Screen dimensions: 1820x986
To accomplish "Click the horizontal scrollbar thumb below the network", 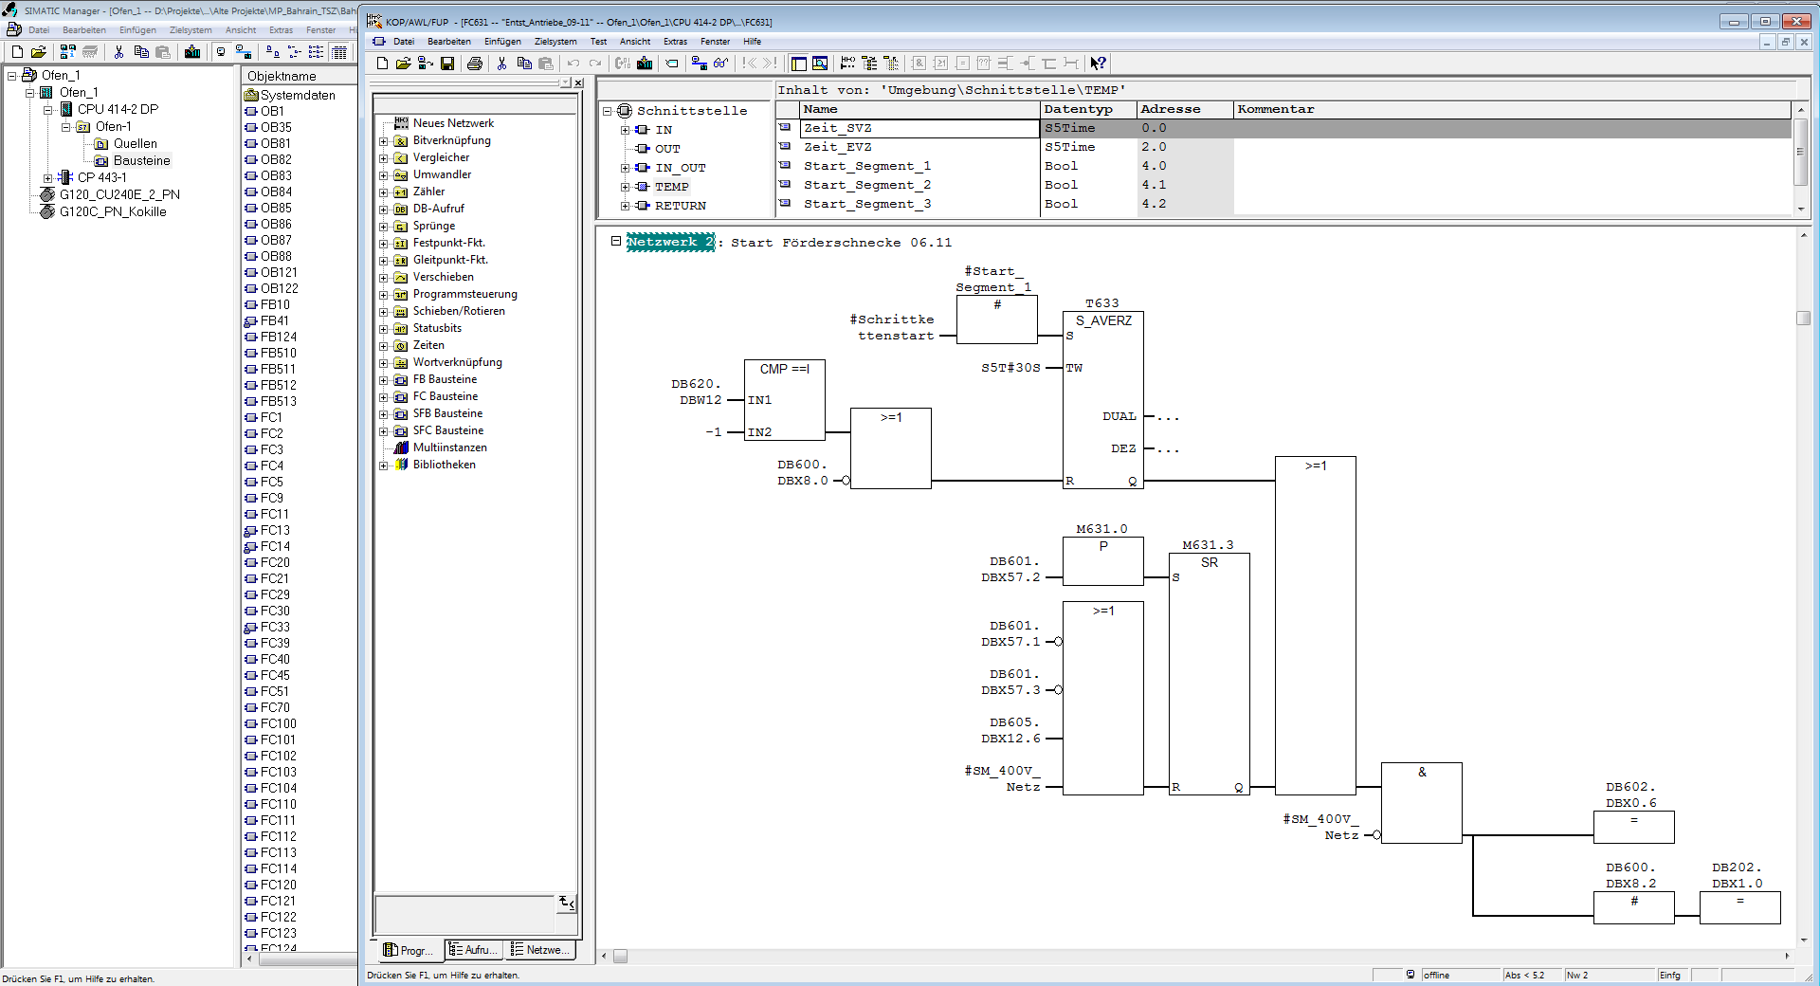I will coord(620,956).
